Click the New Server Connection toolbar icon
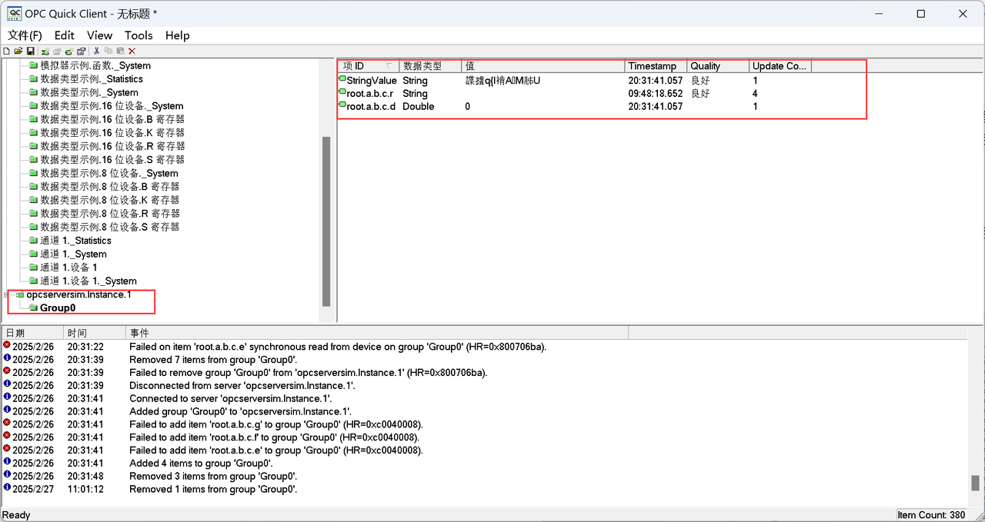 pyautogui.click(x=45, y=51)
